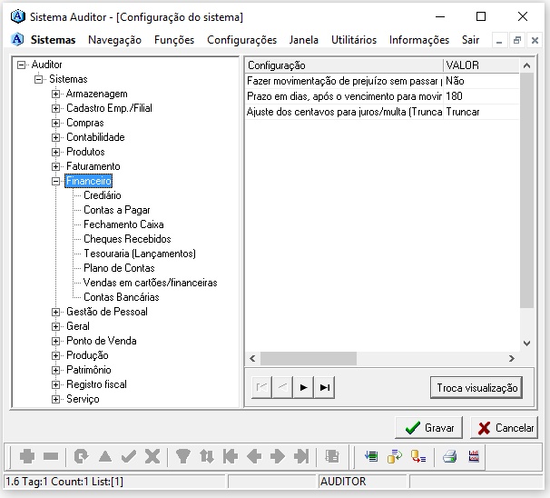Click the Sair menu item
This screenshot has height=498, width=550.
(x=470, y=40)
